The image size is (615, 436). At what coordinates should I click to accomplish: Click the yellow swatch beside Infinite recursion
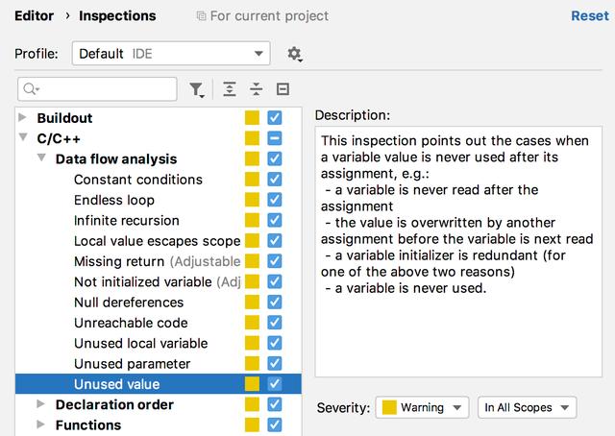pyautogui.click(x=252, y=220)
